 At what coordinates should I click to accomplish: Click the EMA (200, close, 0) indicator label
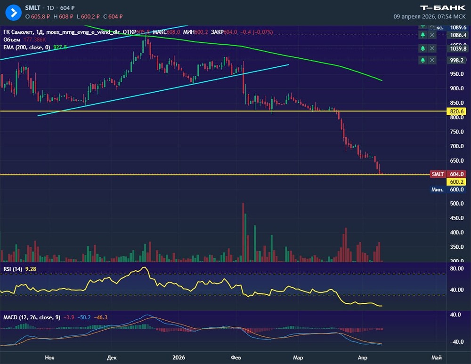coord(26,47)
